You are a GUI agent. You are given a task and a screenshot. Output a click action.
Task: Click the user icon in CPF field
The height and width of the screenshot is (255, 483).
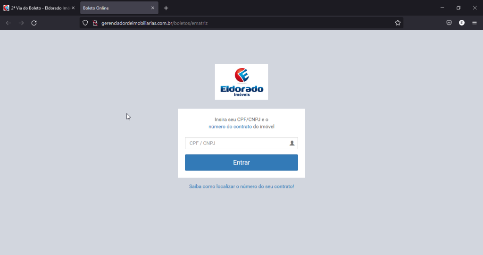[x=292, y=143]
